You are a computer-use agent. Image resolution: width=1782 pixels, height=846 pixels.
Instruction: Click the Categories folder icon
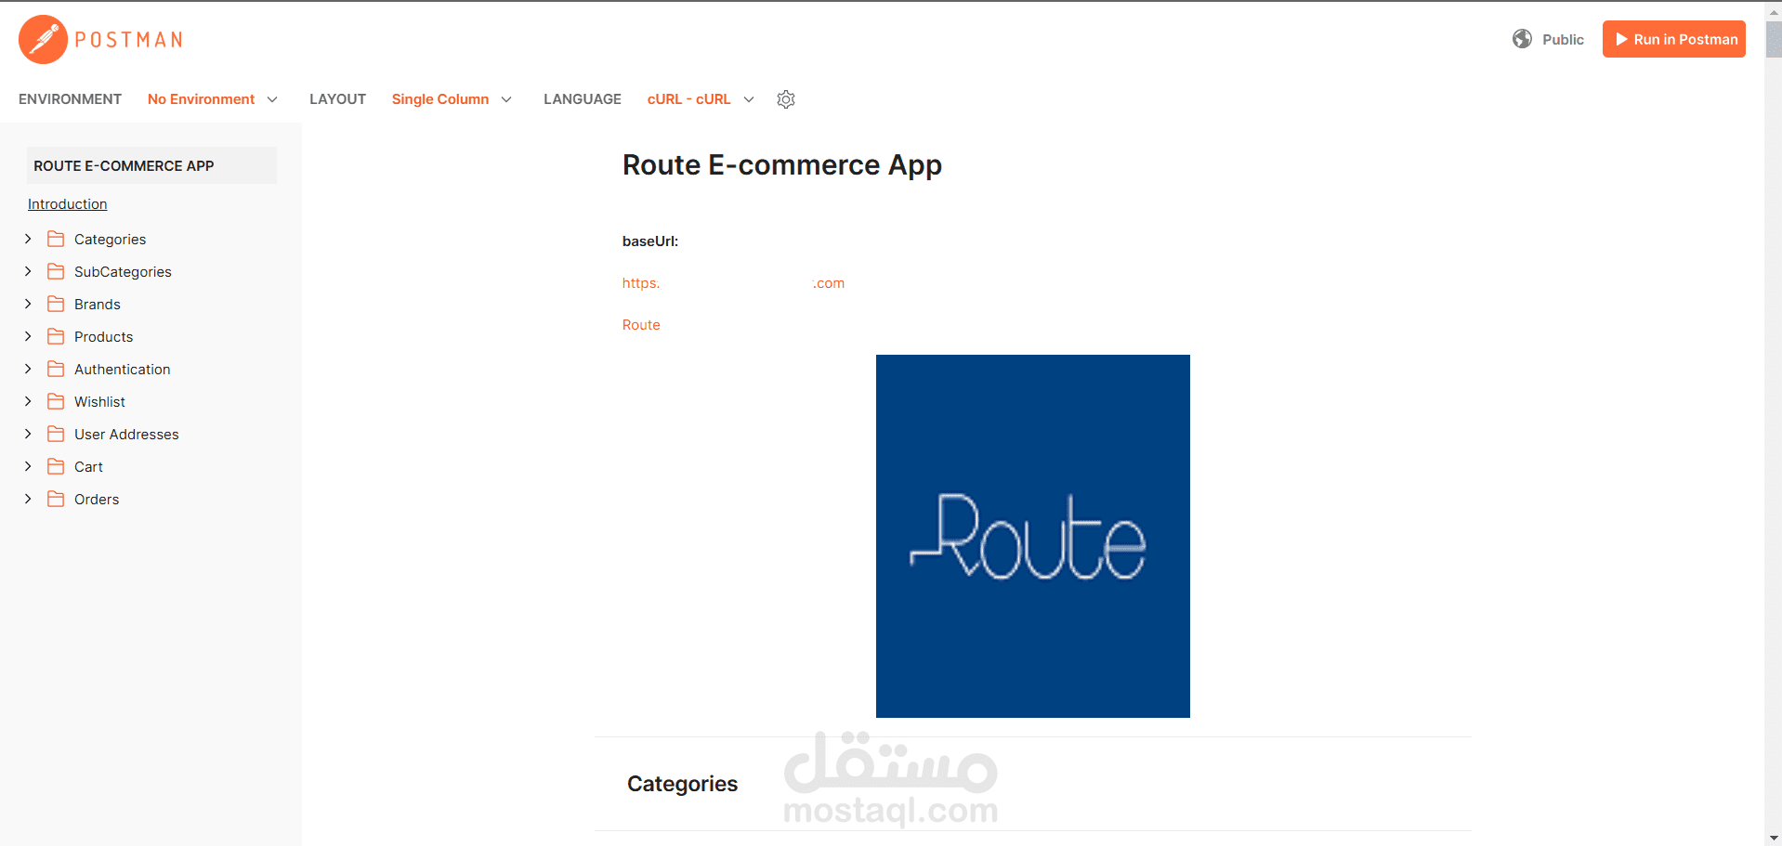(56, 239)
